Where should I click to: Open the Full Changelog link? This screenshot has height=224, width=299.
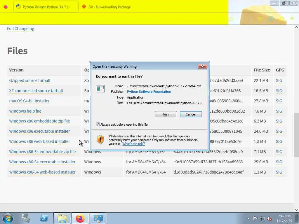coord(21,29)
